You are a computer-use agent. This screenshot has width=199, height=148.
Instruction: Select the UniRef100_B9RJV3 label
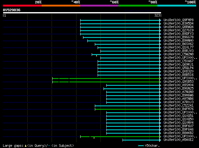[178, 51]
